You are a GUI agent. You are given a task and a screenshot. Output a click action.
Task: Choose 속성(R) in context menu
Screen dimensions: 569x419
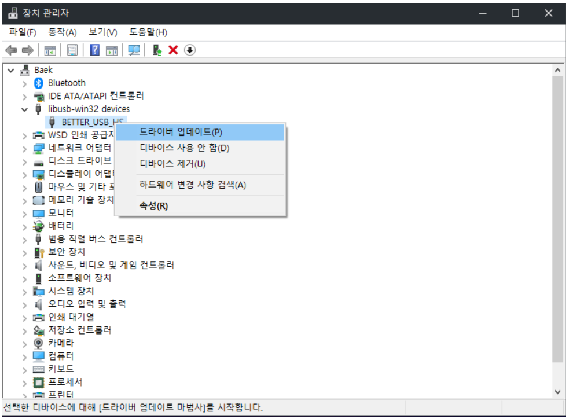(x=200, y=206)
